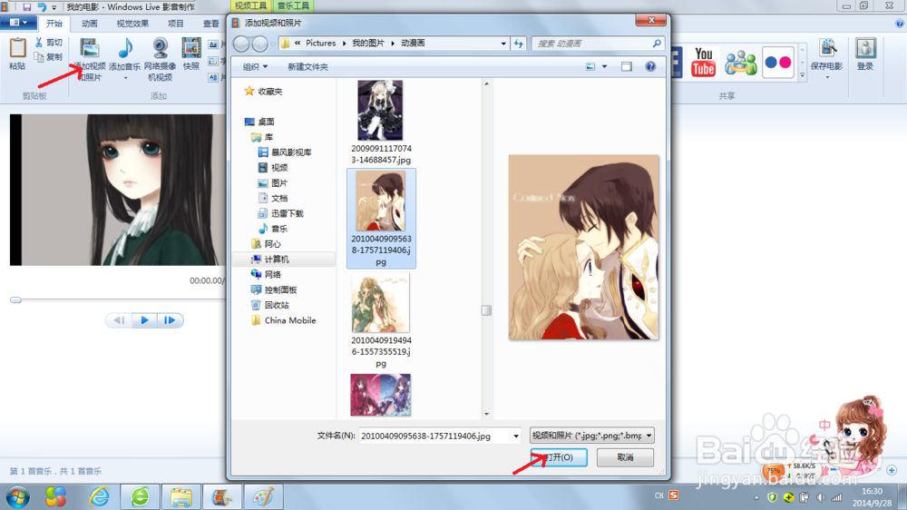The height and width of the screenshot is (510, 907).
Task: Click the file list scroll down arrow
Action: (x=486, y=414)
